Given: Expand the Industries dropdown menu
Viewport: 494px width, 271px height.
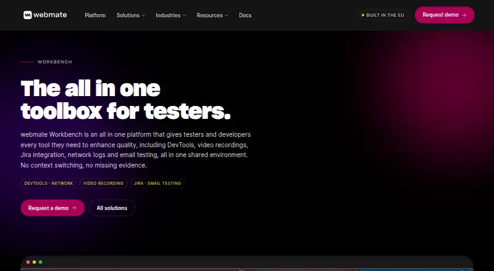Looking at the screenshot, I should (x=171, y=15).
